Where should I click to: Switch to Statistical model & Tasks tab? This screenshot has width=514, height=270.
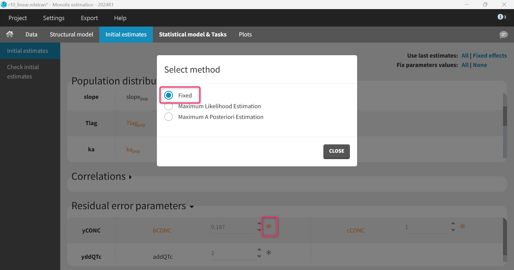click(x=192, y=35)
